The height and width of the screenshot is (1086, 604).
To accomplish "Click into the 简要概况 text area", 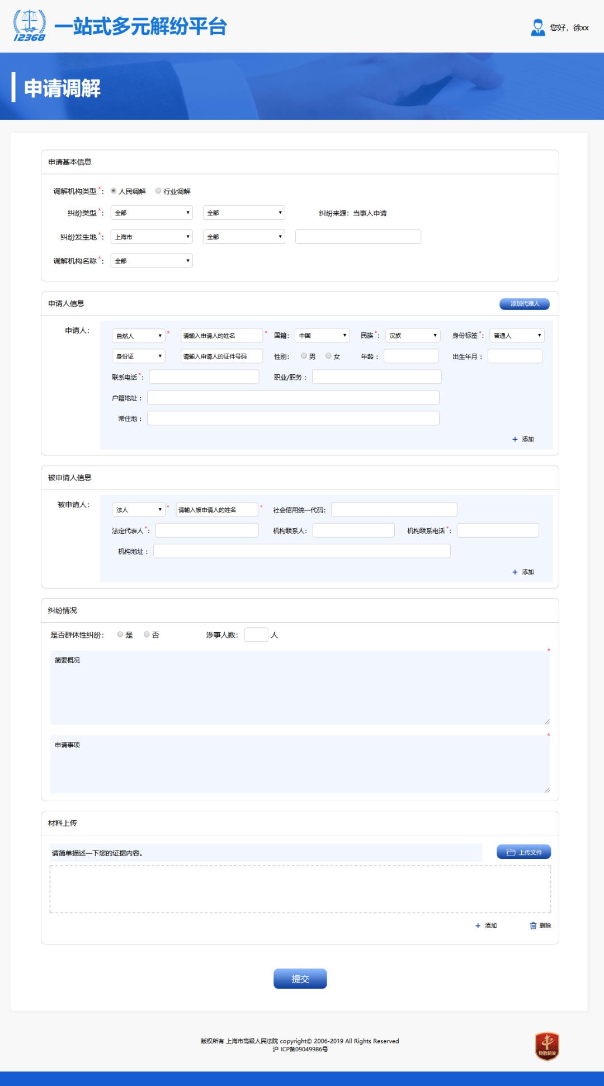I will [x=300, y=687].
